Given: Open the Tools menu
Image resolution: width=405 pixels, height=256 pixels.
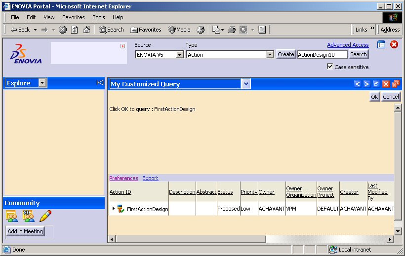Looking at the screenshot, I should coord(99,17).
